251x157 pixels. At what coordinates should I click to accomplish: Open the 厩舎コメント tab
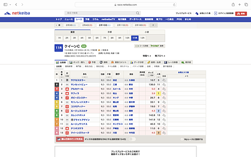119,62
